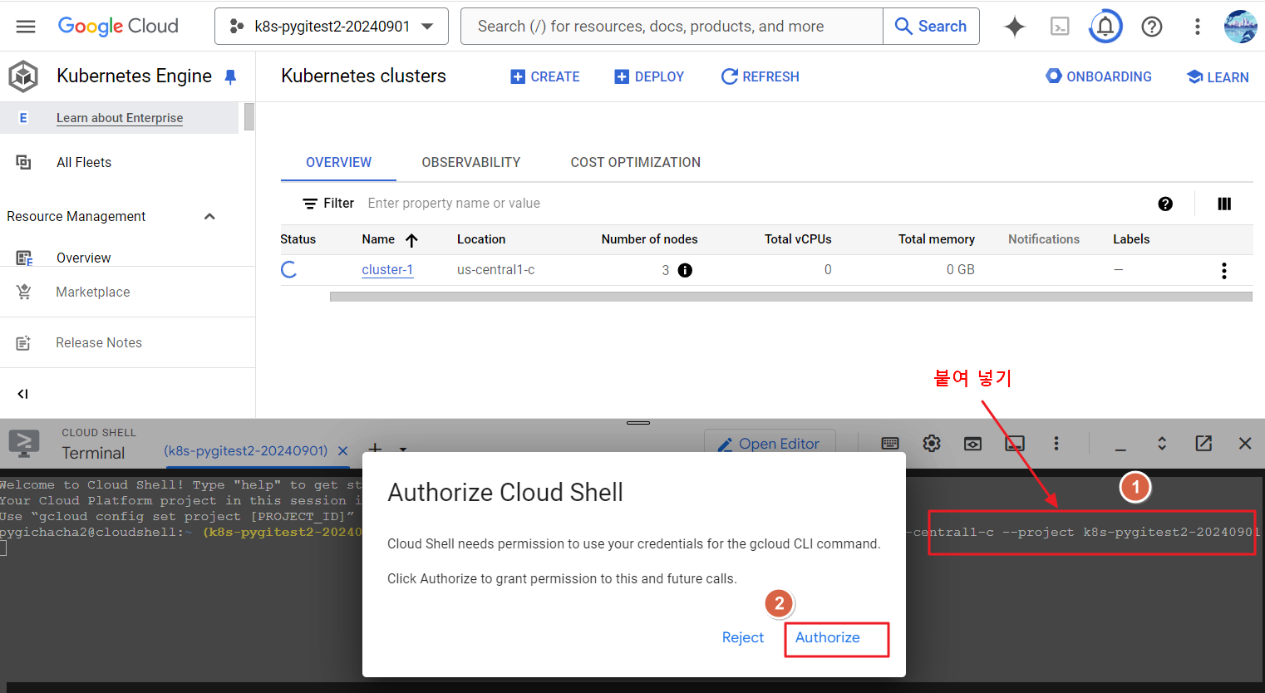Screen dimensions: 1265x693
Task: Click the Notifications column header
Action: click(1044, 239)
